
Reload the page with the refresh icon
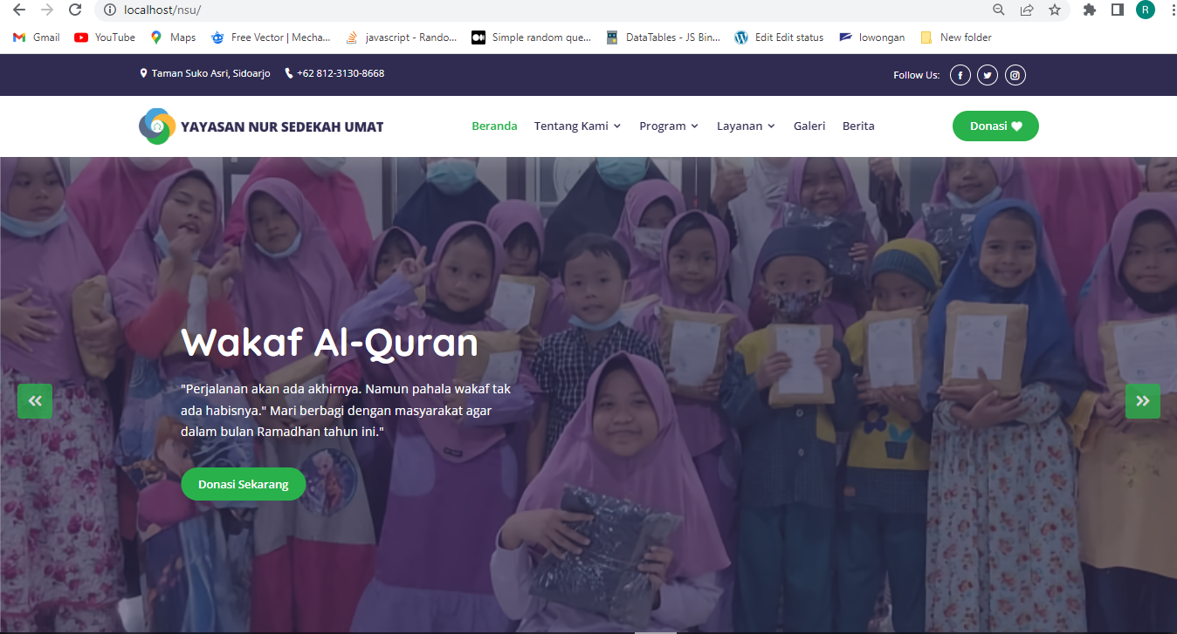(75, 10)
